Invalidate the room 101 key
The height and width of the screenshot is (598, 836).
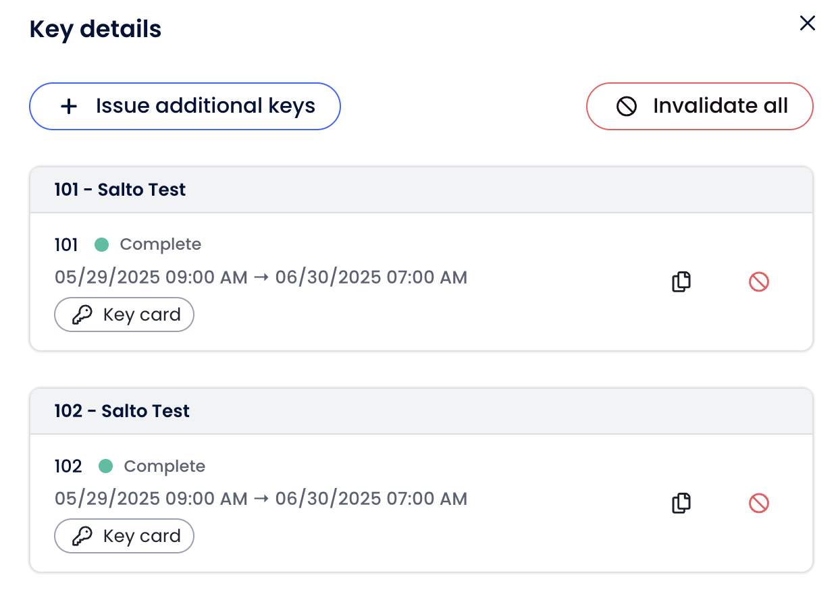point(759,281)
